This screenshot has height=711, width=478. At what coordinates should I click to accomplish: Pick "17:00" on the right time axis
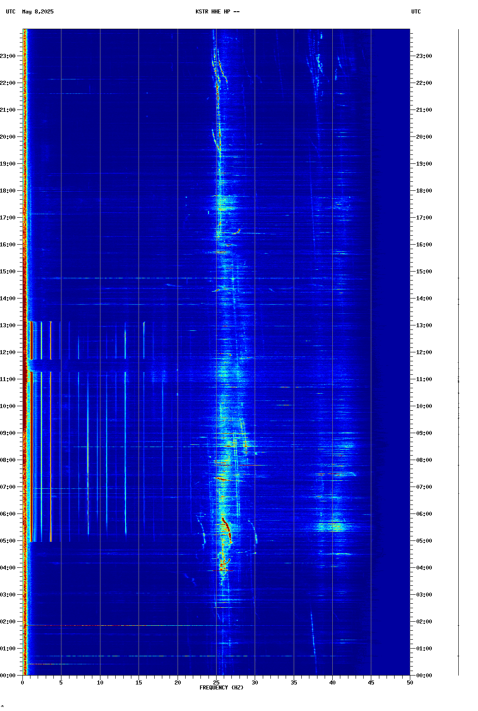click(424, 218)
